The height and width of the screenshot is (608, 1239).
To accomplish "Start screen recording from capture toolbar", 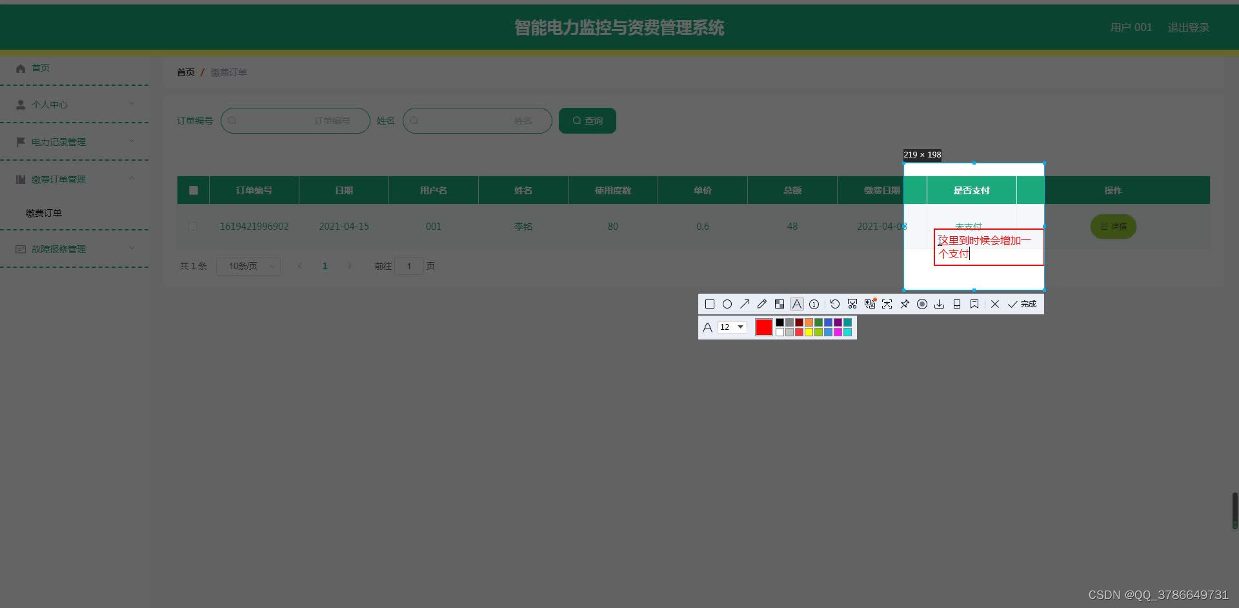I will click(922, 304).
